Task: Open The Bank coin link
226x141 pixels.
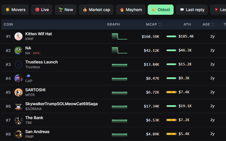Action: point(34,118)
